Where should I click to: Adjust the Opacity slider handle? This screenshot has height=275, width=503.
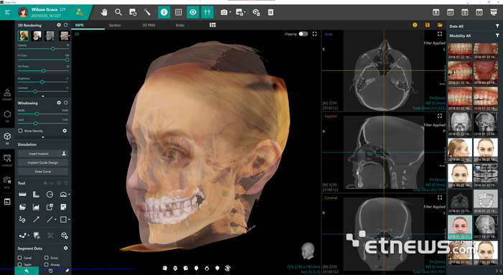[x=53, y=49]
